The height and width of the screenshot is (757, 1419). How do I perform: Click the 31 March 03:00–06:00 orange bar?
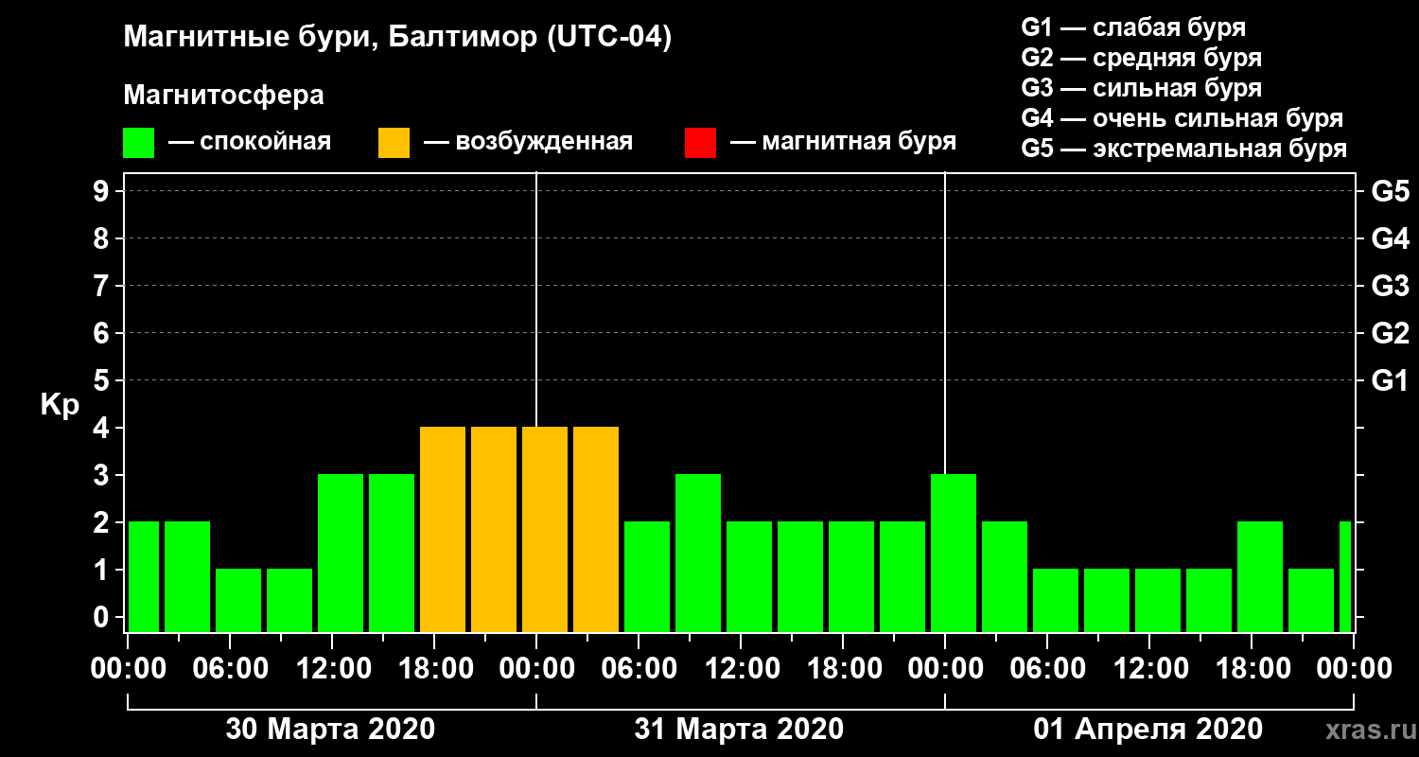coord(596,529)
